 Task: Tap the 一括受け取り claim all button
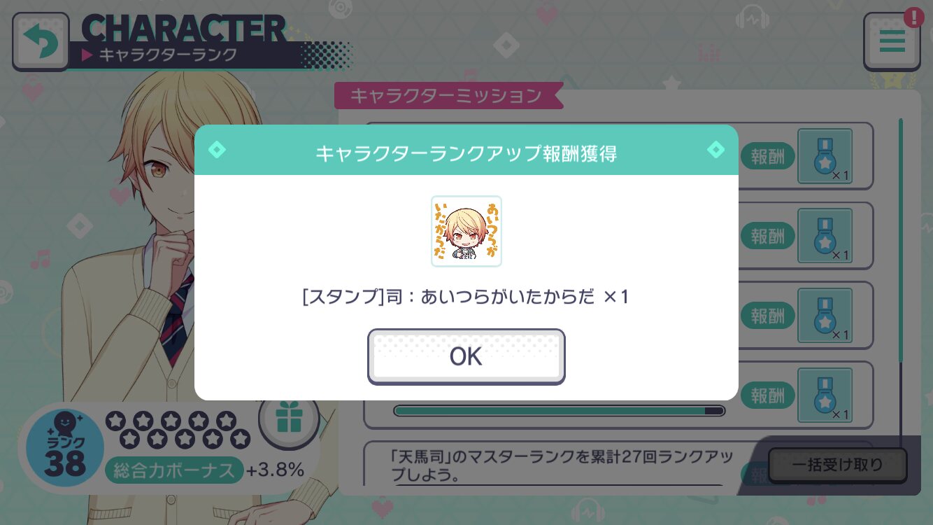[x=837, y=465]
